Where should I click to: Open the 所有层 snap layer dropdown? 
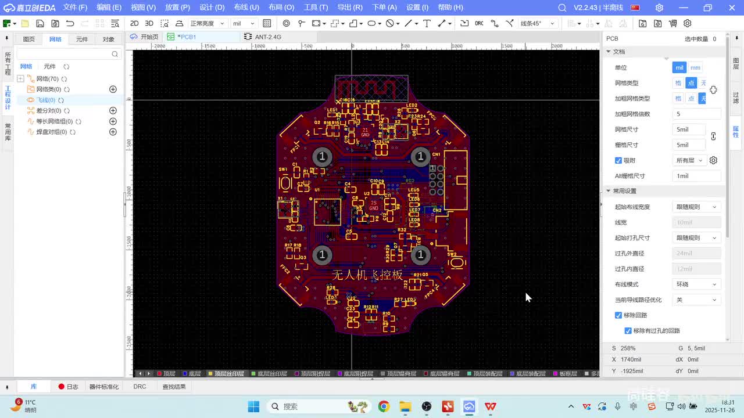[689, 160]
